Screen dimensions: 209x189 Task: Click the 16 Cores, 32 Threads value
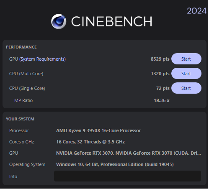90,142
